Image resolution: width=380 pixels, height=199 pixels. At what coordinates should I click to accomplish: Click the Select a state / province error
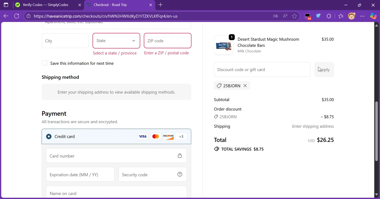click(115, 53)
